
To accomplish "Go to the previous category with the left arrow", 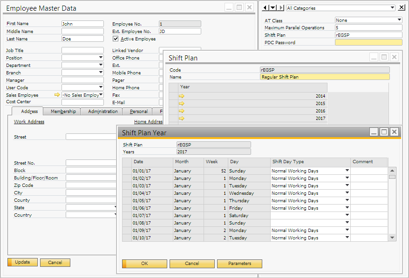I will pos(265,8).
